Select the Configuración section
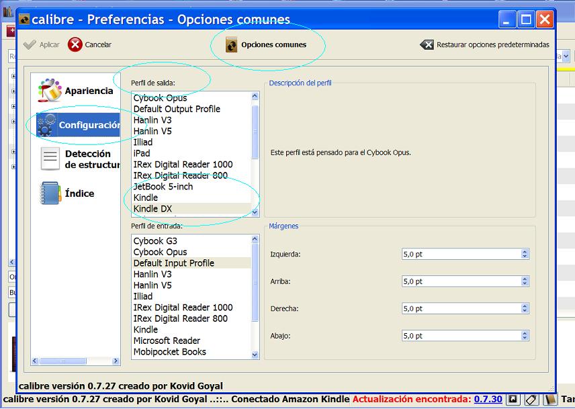Image resolution: width=575 pixels, height=409 pixels. (x=78, y=125)
